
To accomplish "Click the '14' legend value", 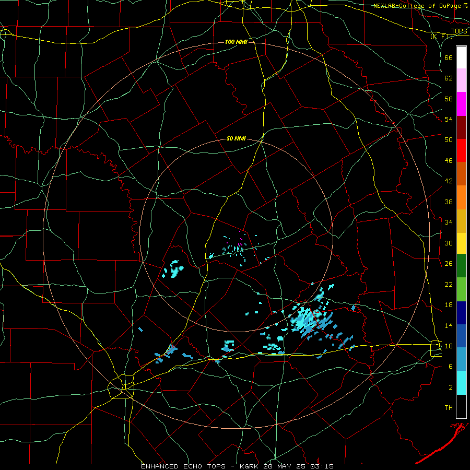I will coord(449,325).
